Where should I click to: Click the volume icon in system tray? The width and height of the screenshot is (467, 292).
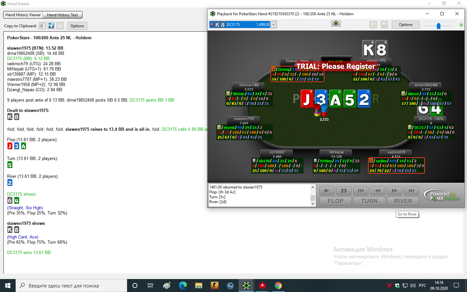[413, 286]
